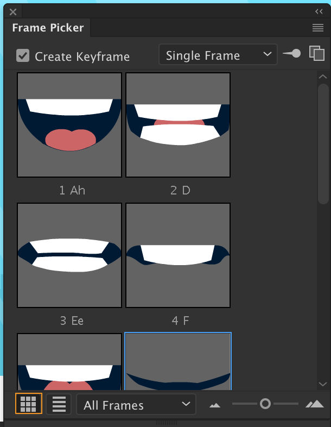Switch to list view layout
331x427 pixels.
(x=59, y=404)
